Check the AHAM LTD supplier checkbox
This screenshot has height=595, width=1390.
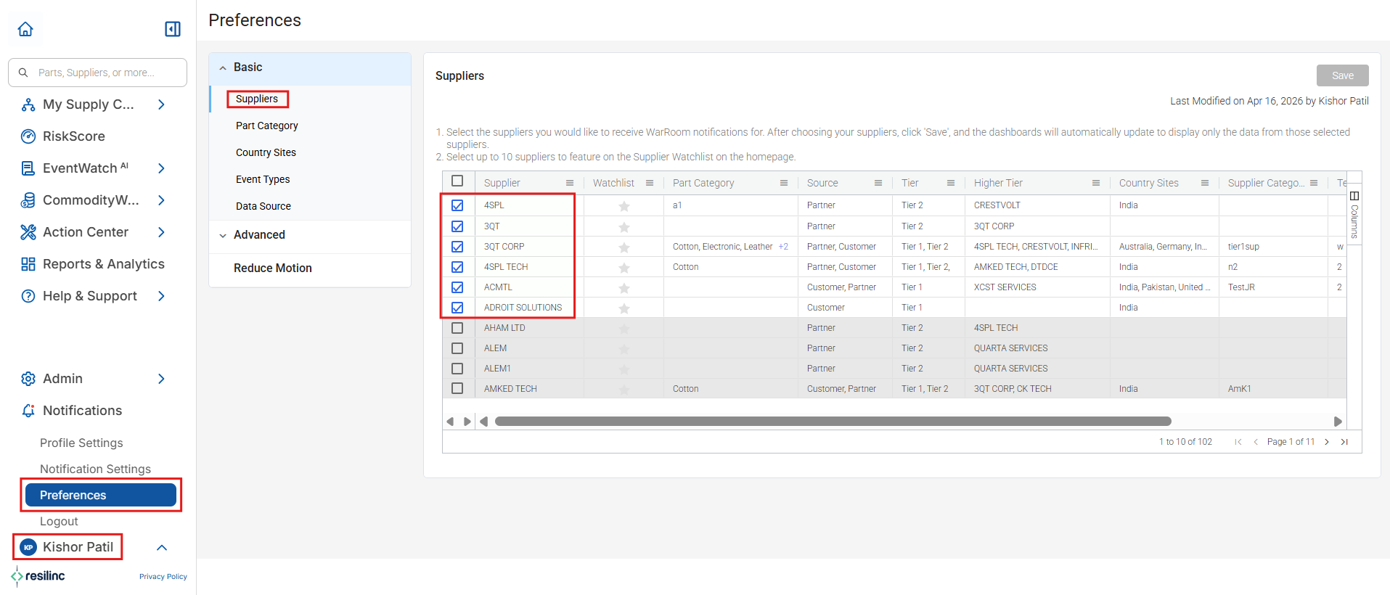(x=457, y=328)
